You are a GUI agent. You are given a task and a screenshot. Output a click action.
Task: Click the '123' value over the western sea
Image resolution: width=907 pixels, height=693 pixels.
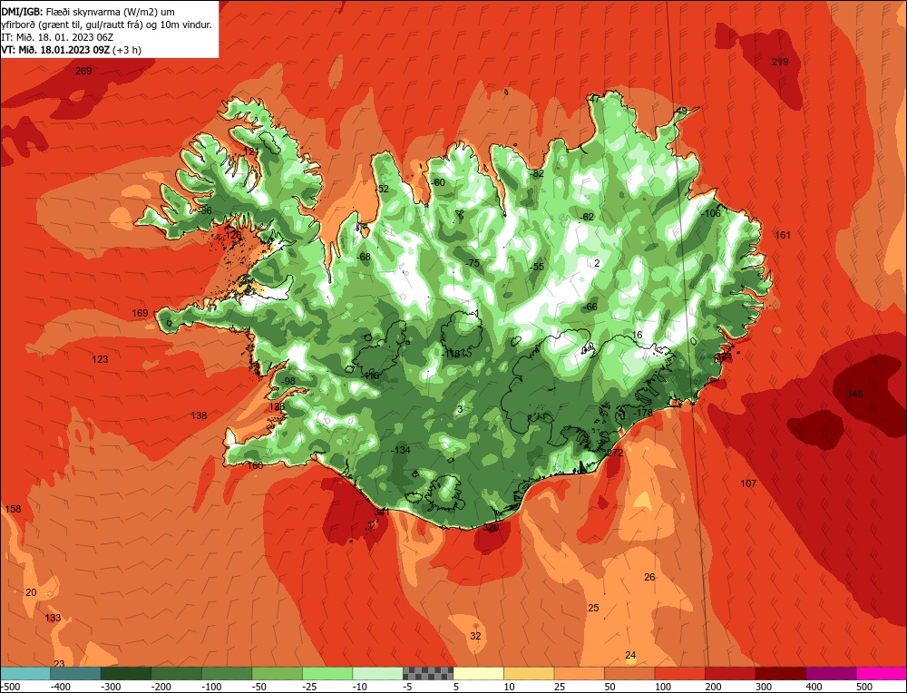tap(100, 359)
